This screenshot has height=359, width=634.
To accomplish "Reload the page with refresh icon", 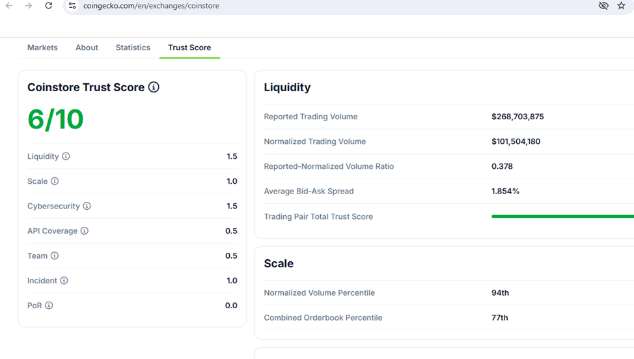I will point(49,6).
